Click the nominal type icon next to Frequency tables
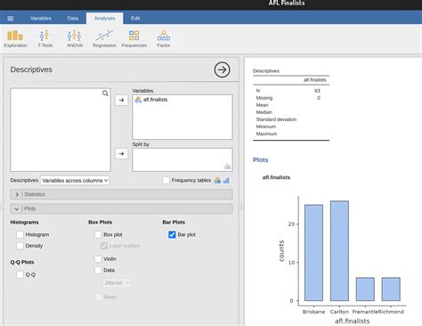 tap(217, 180)
